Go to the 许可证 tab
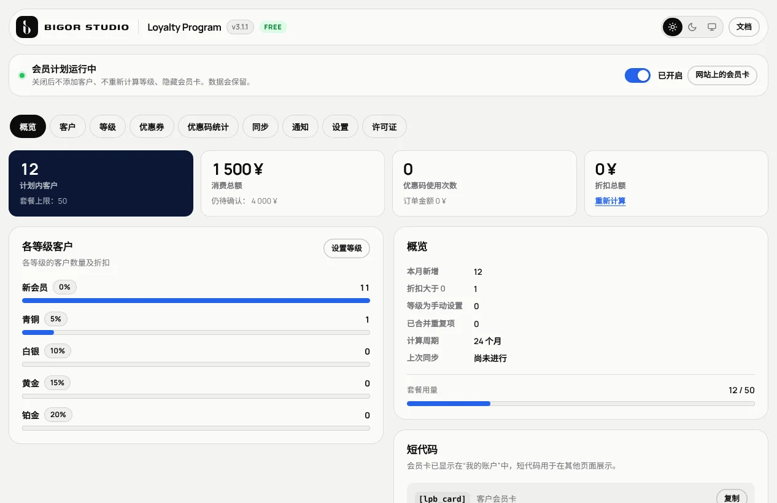Screen dimensions: 777x503 (x=384, y=127)
